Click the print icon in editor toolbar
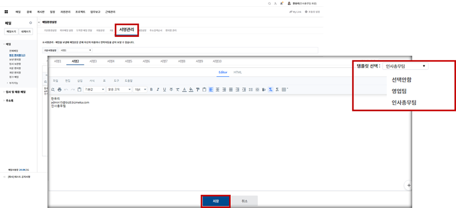 pyautogui.click(x=59, y=90)
